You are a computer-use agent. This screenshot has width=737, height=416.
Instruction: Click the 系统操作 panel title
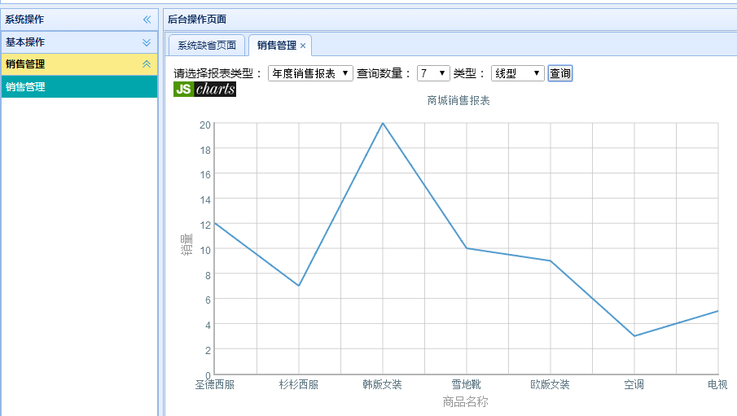(x=24, y=20)
